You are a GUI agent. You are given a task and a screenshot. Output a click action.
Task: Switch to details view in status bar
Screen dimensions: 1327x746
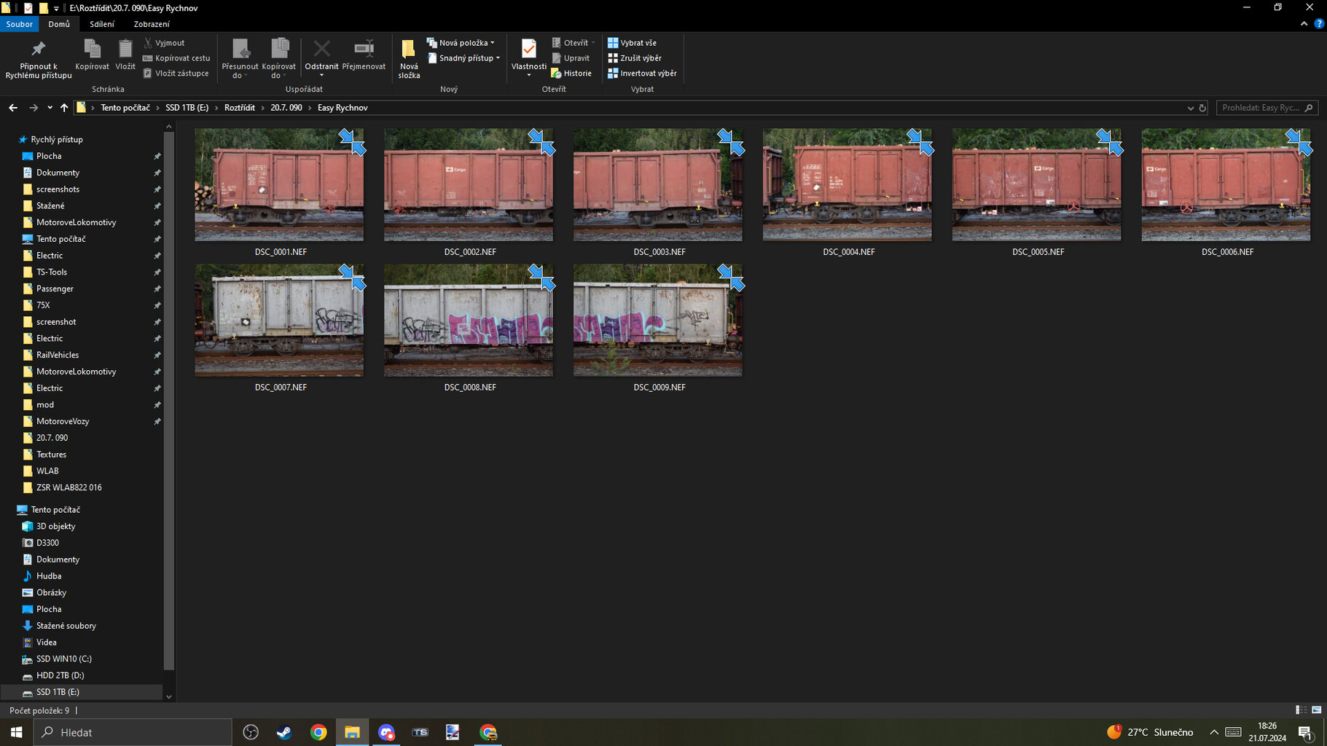click(x=1301, y=710)
